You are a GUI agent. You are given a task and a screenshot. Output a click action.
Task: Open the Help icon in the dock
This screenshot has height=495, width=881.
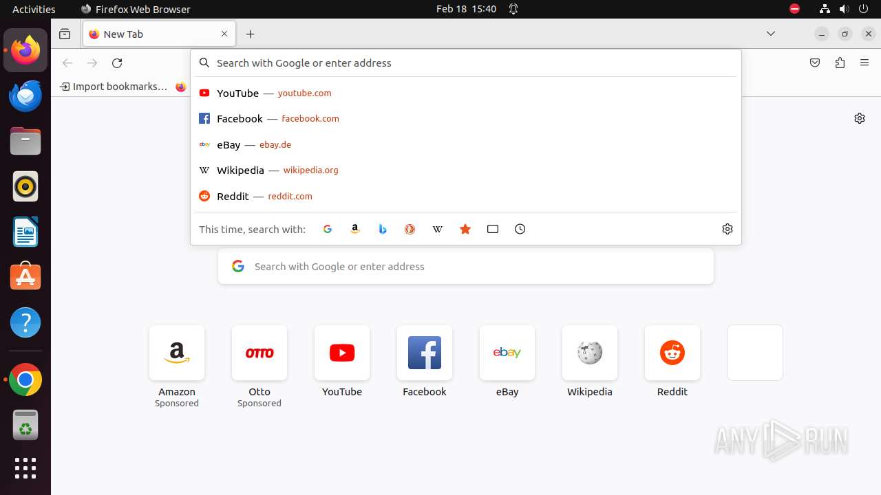coord(25,322)
